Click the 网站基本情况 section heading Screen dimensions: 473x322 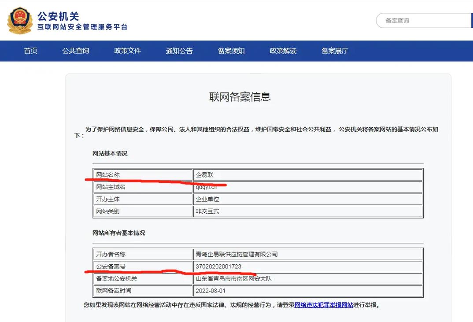tap(110, 153)
